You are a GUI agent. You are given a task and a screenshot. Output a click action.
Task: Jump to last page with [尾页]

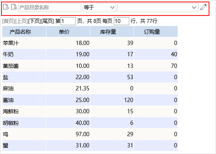pos(48,21)
